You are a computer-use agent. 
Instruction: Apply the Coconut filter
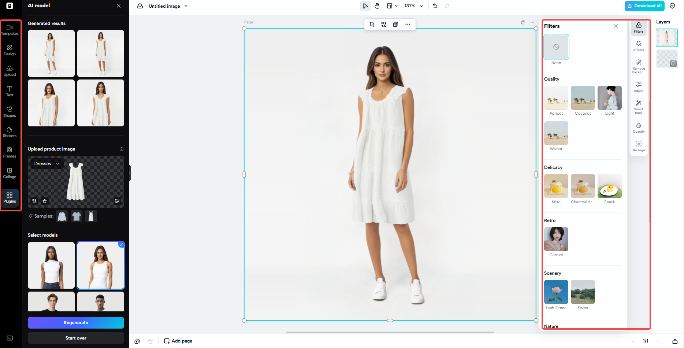coord(583,98)
